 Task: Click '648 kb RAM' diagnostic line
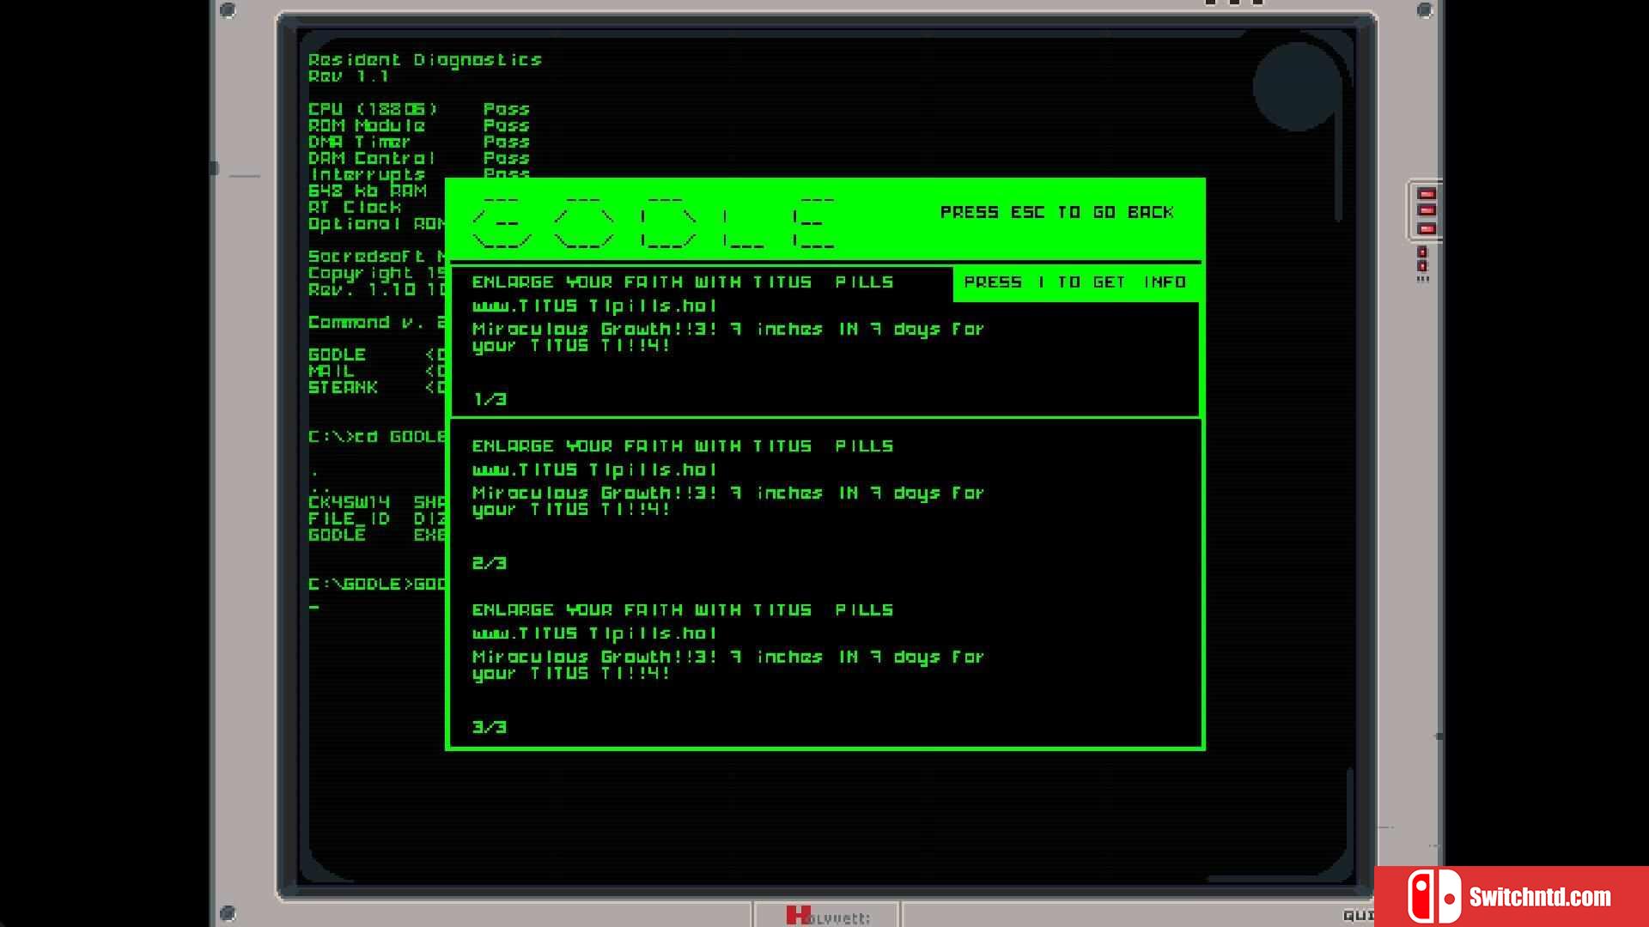(x=368, y=191)
